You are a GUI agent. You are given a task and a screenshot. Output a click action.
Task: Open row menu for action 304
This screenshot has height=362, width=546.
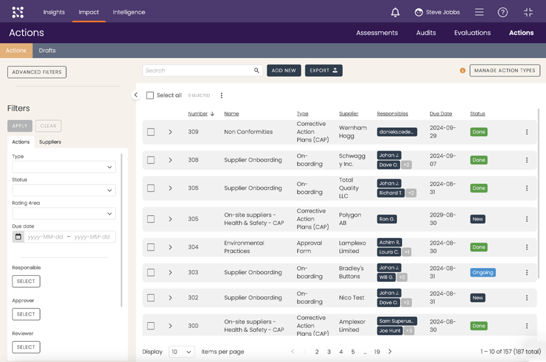[526, 247]
